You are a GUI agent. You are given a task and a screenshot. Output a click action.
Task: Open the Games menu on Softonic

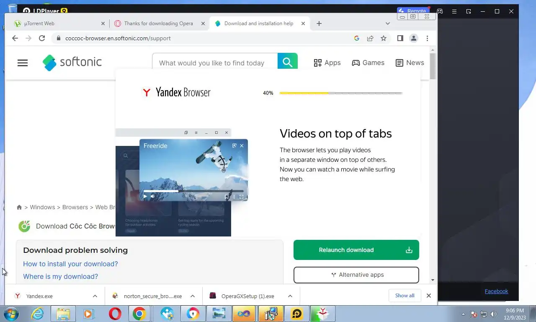[x=368, y=62]
